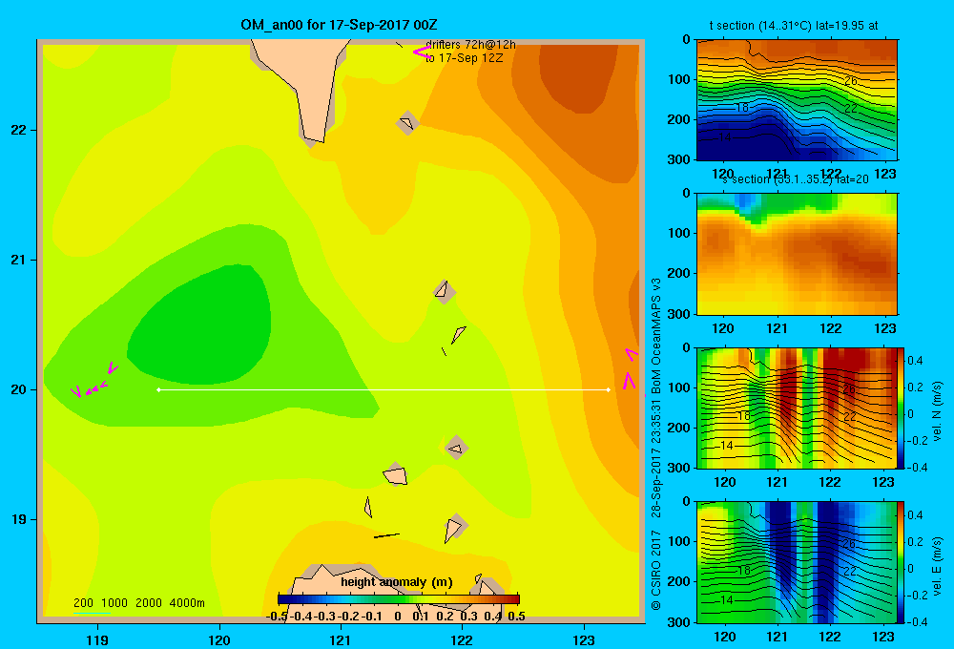Click latitude label '21' on the main map
This screenshot has height=649, width=954.
tap(19, 260)
